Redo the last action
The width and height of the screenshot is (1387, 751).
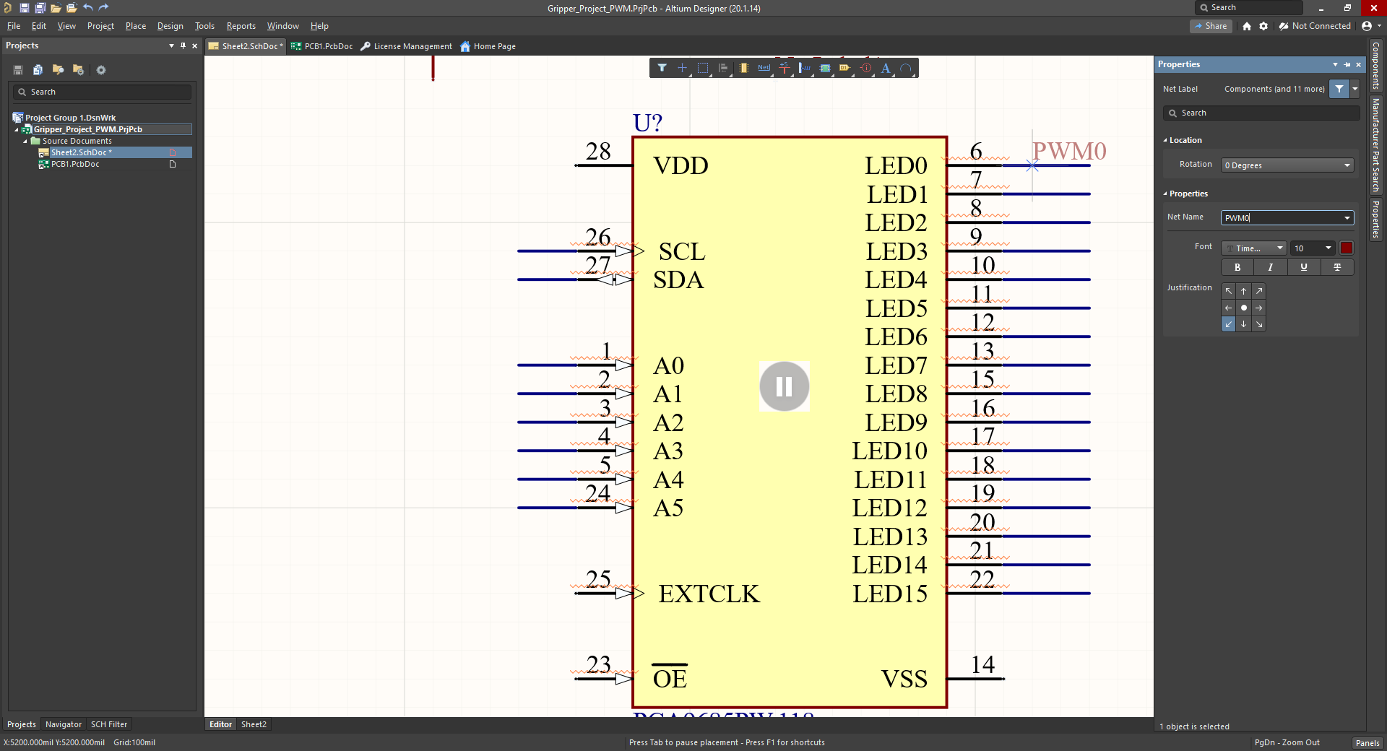[x=104, y=8]
